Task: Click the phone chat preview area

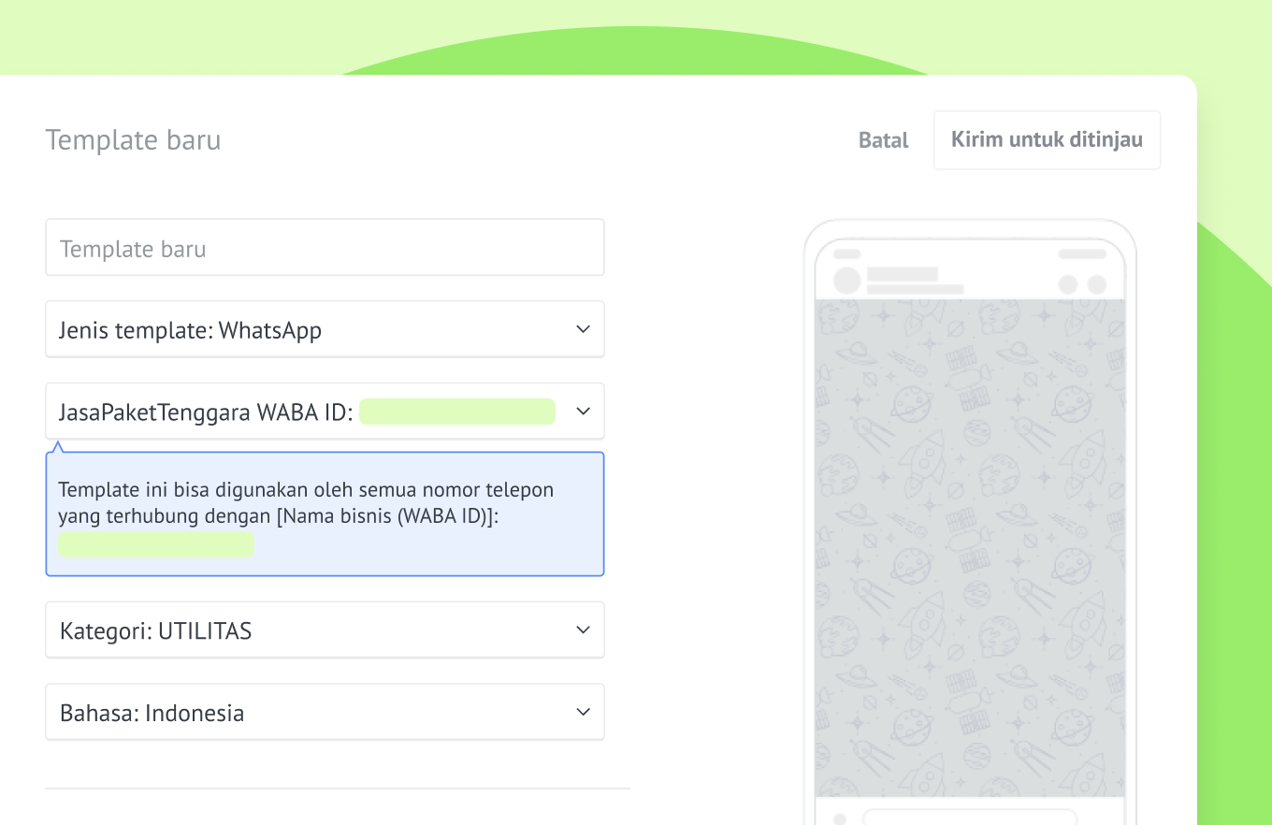Action: click(x=970, y=548)
